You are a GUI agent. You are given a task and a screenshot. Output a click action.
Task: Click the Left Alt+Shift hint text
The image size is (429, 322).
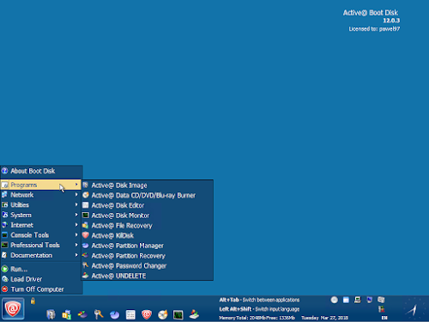pyautogui.click(x=259, y=309)
